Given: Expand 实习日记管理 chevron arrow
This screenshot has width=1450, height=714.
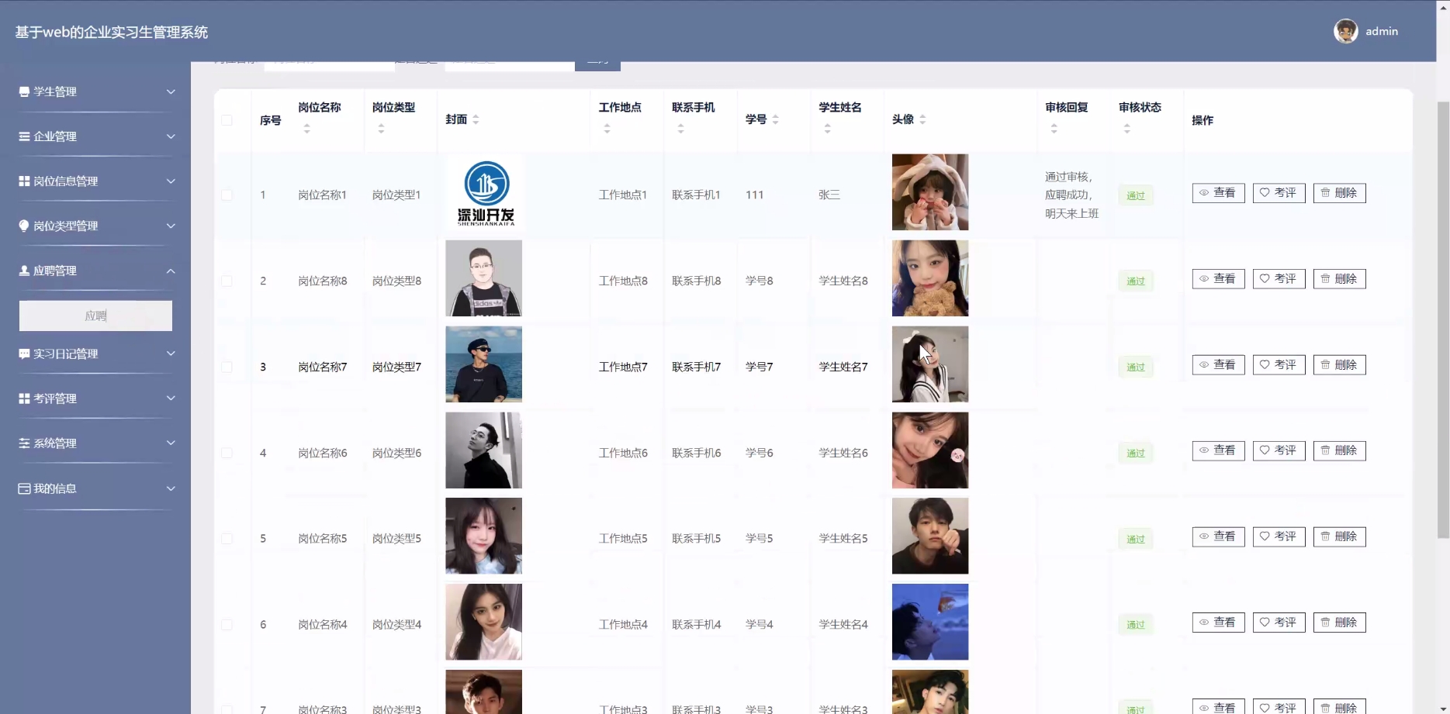Looking at the screenshot, I should (x=171, y=354).
